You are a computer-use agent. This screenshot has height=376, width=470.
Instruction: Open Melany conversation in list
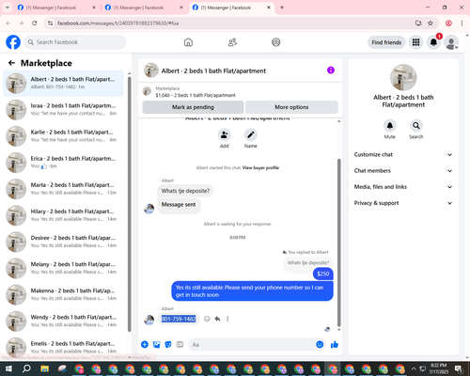pos(63,268)
